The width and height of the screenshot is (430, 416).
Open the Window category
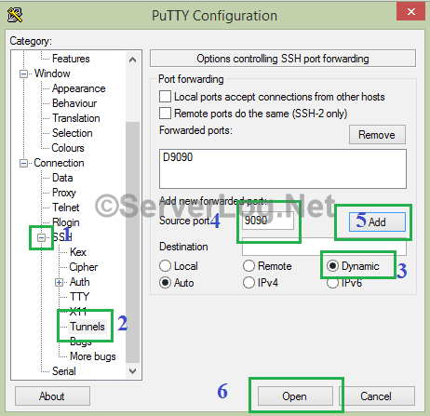coord(52,74)
